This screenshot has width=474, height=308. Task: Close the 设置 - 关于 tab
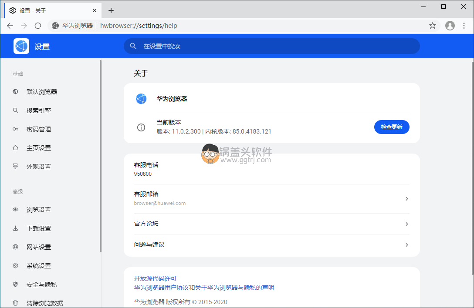(94, 10)
